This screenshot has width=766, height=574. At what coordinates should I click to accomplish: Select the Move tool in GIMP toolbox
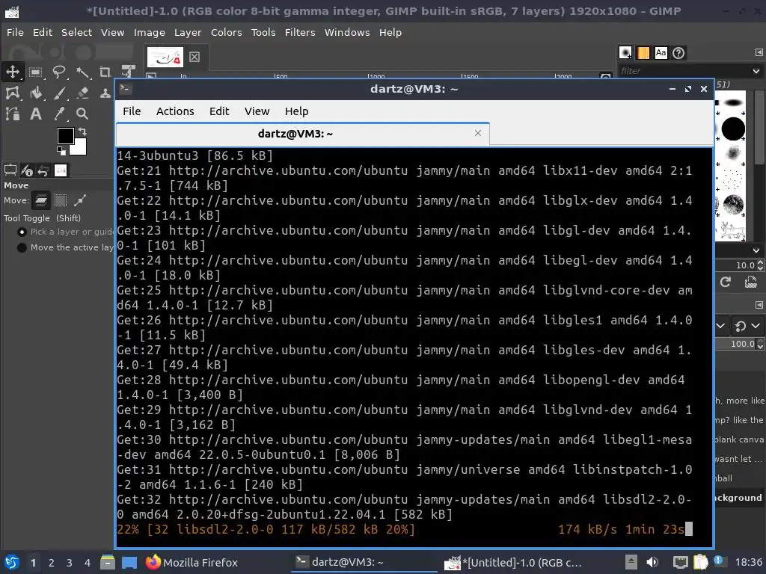pyautogui.click(x=12, y=72)
